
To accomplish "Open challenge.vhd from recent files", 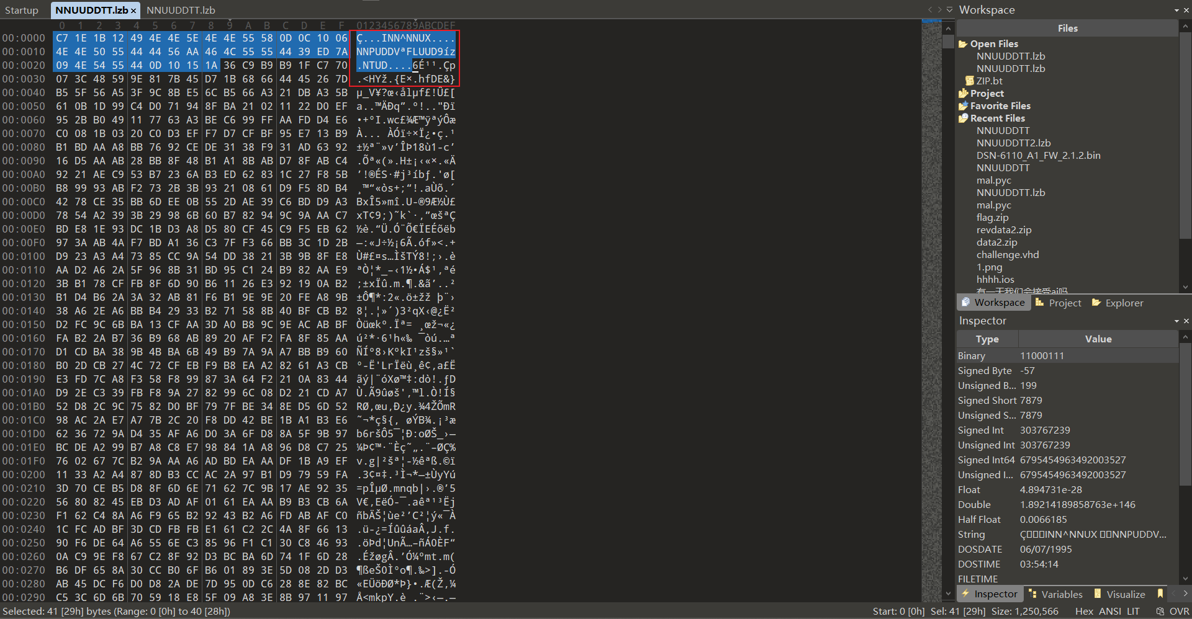I will click(x=1007, y=255).
